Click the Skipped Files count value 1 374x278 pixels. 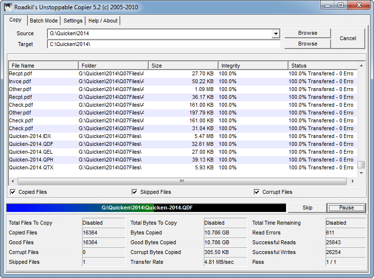[104, 262]
